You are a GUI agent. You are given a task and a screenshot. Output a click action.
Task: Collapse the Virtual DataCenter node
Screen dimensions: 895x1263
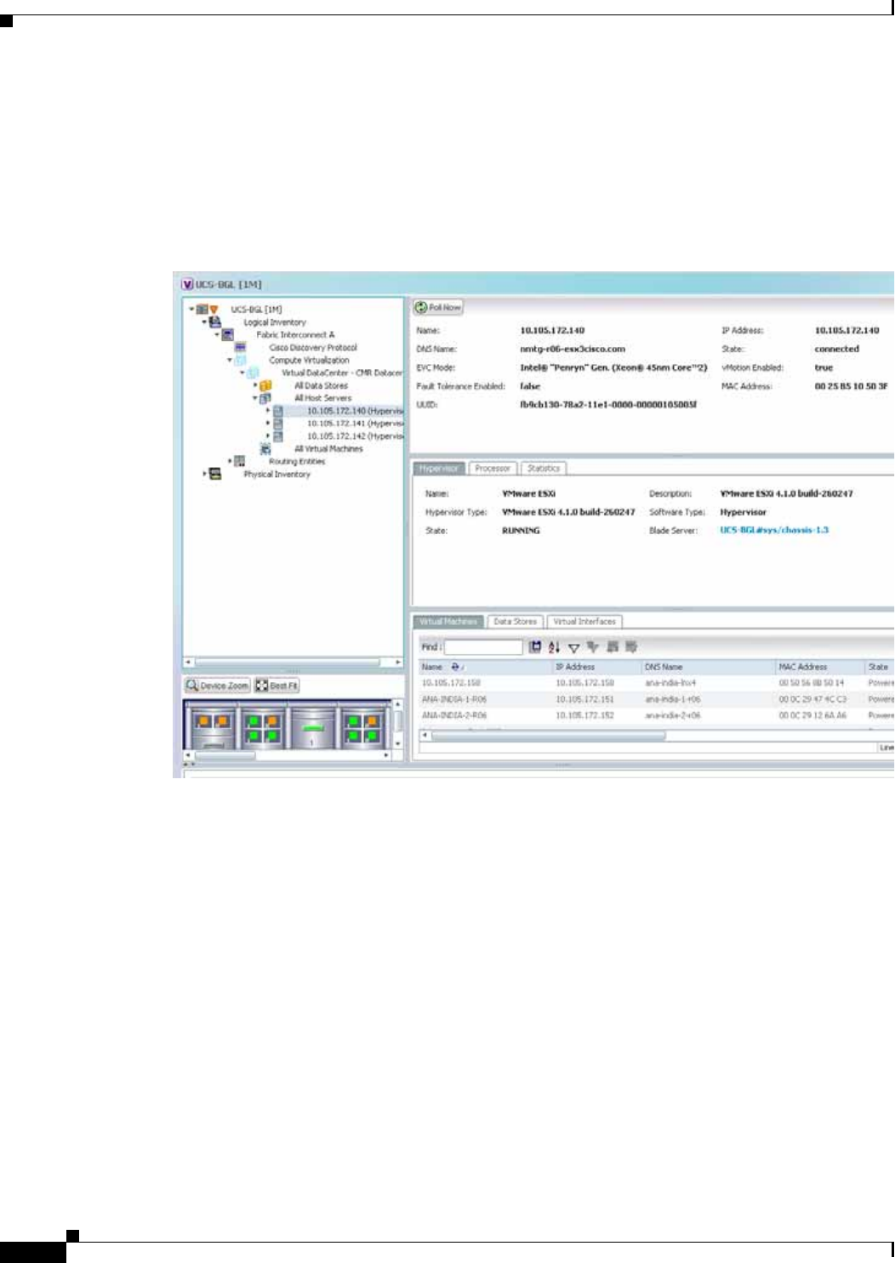242,373
